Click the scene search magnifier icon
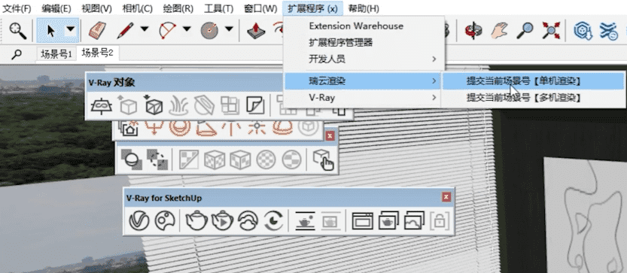The width and height of the screenshot is (627, 273). 17,54
